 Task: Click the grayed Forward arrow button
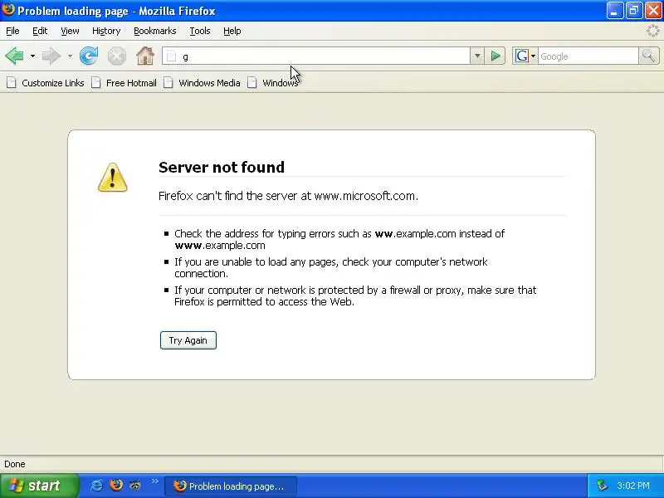click(51, 56)
